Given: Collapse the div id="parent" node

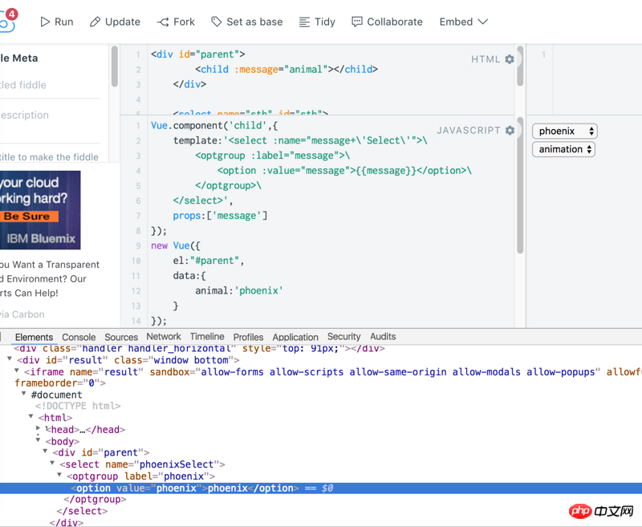Looking at the screenshot, I should click(46, 452).
